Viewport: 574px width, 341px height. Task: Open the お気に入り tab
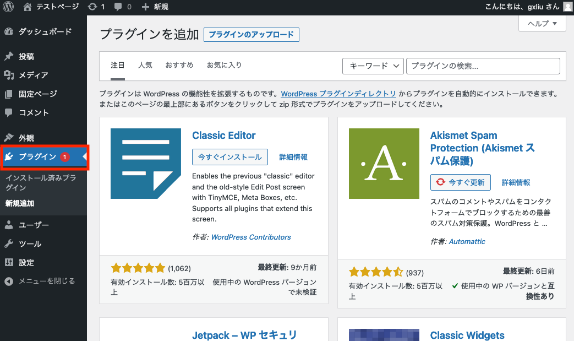(x=224, y=65)
